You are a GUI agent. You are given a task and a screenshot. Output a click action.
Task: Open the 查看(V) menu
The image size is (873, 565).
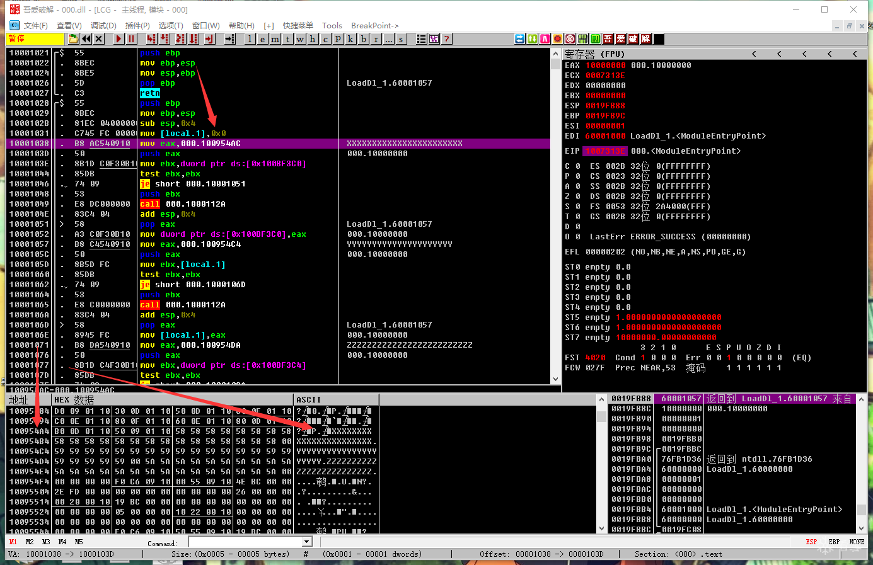pos(69,26)
